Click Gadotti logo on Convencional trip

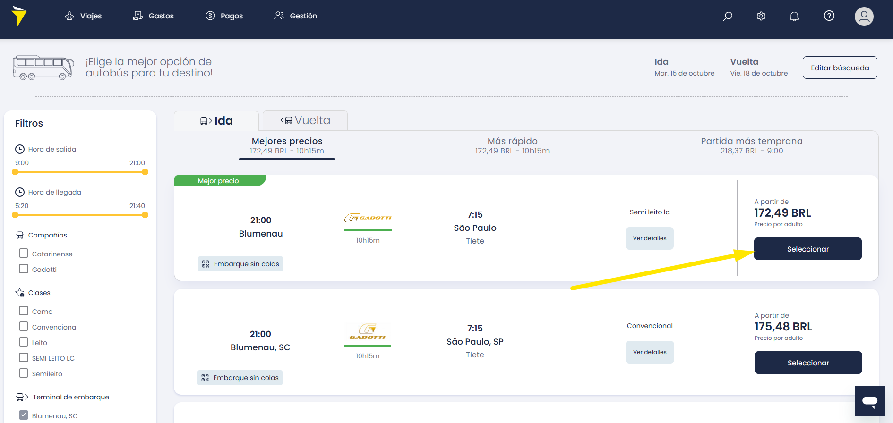(368, 332)
